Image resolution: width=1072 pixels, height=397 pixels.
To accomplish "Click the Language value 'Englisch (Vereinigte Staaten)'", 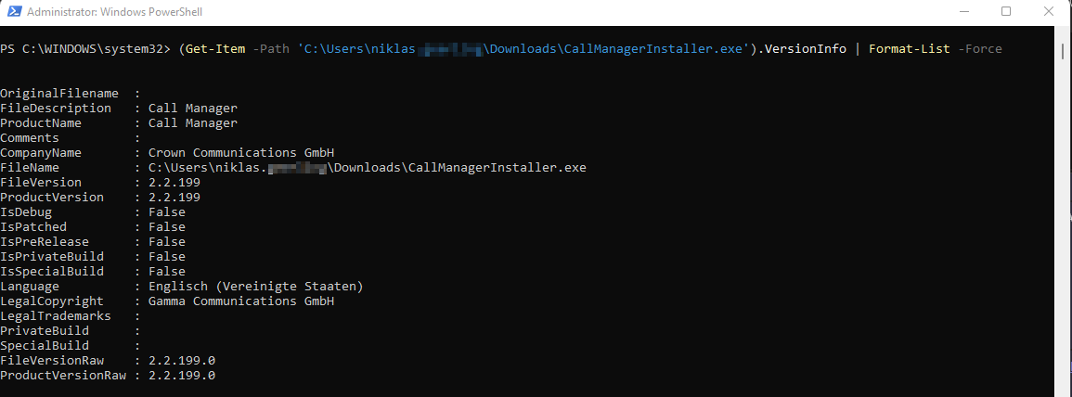I will pyautogui.click(x=255, y=287).
